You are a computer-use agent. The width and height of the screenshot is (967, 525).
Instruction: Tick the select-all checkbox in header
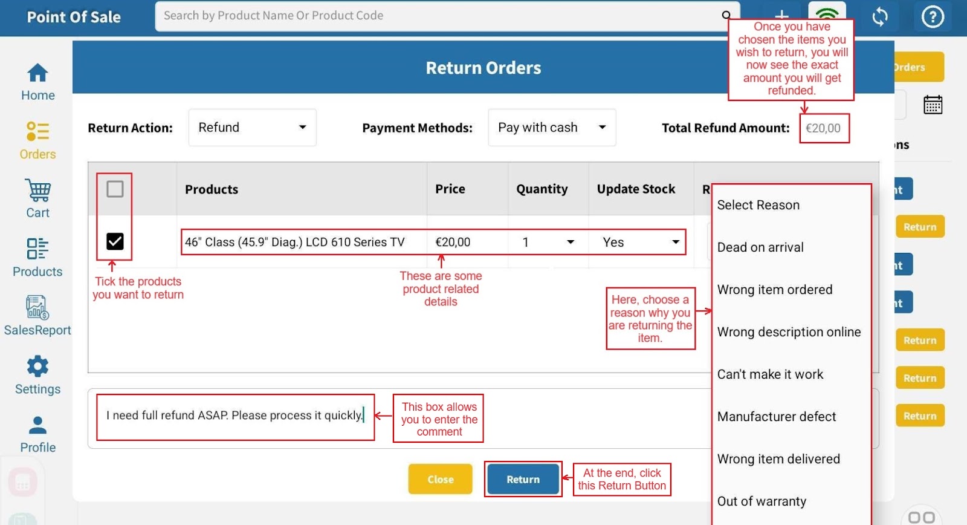click(x=115, y=189)
